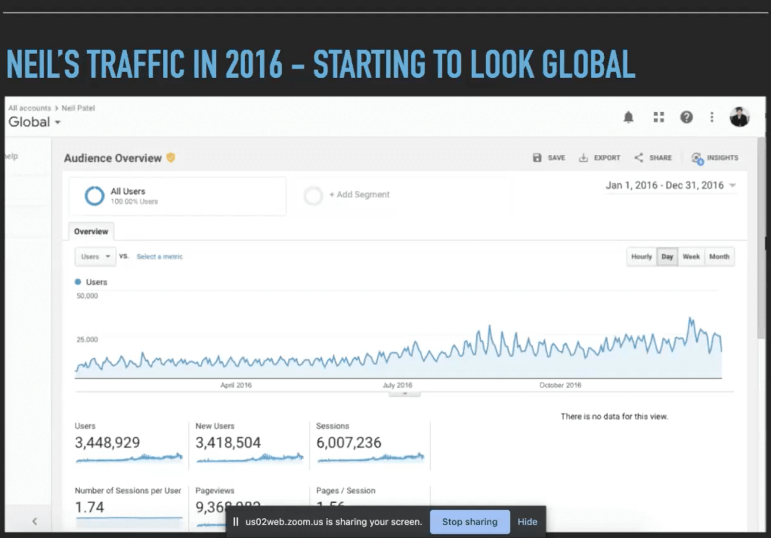771x538 pixels.
Task: Click the Pageviews metric label
Action: pos(215,491)
